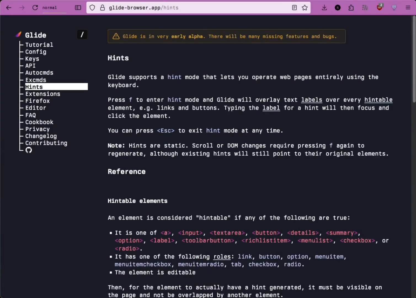The height and width of the screenshot is (298, 416).
Task: Open uBlock shield icon with badge
Action: pos(380,7)
